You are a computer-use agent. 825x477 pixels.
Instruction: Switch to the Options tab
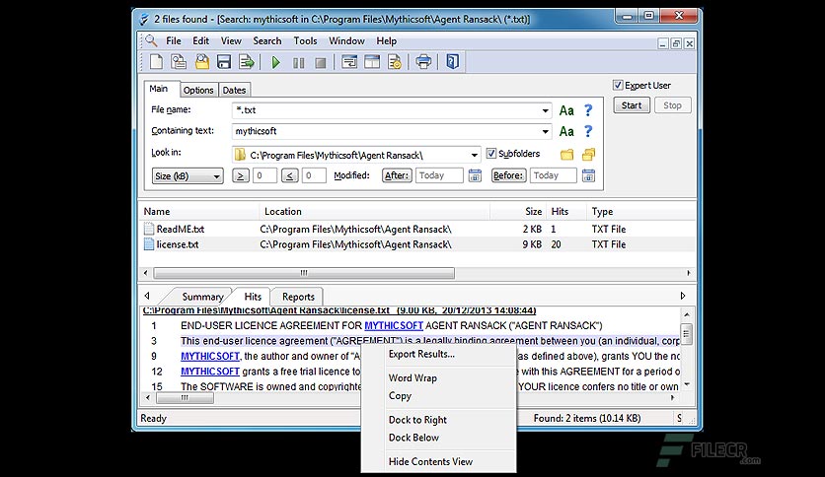click(198, 91)
